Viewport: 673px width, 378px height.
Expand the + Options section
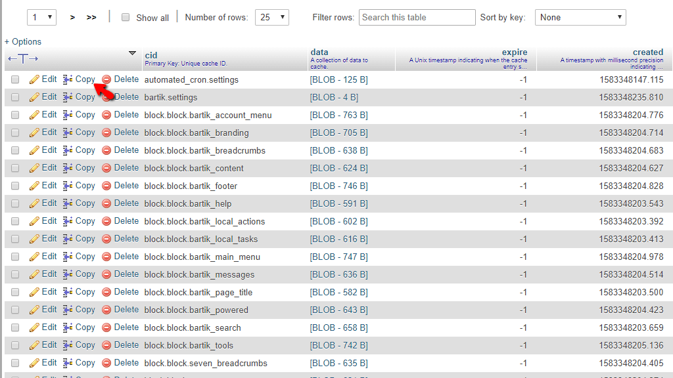click(23, 41)
